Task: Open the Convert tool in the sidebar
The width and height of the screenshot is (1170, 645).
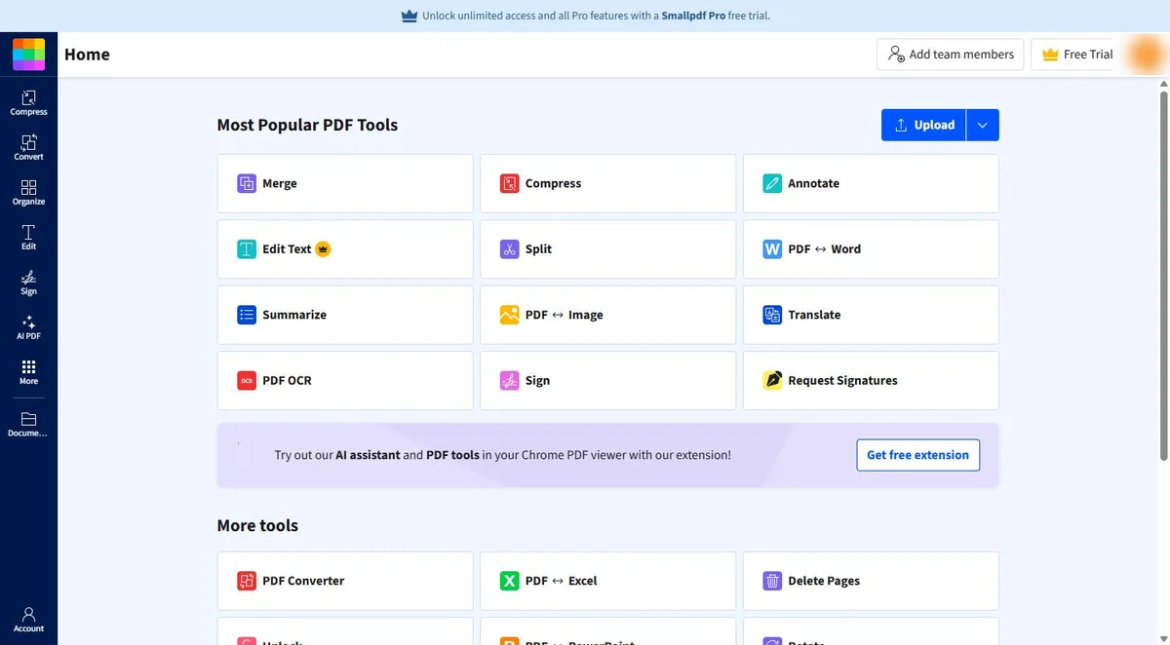Action: pyautogui.click(x=28, y=147)
